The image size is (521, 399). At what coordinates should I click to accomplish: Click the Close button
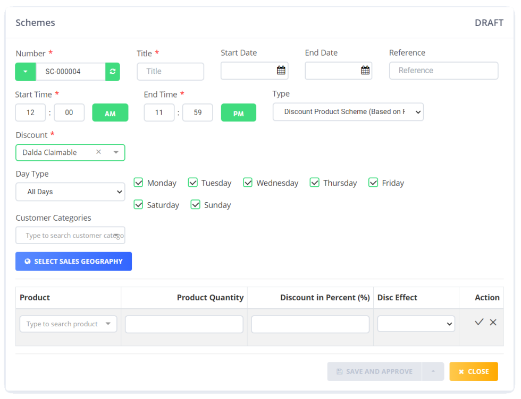(473, 371)
